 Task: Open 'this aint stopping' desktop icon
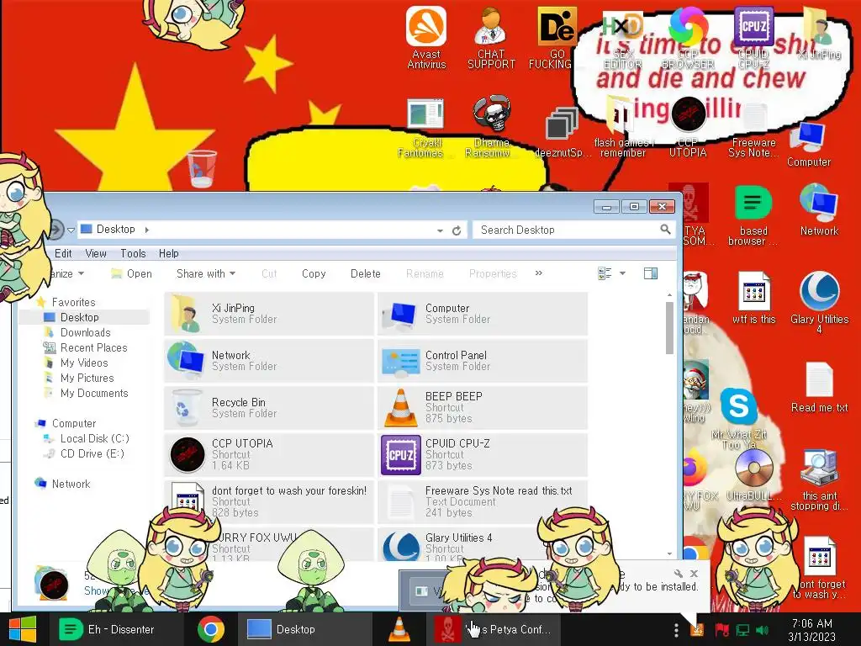tap(819, 480)
